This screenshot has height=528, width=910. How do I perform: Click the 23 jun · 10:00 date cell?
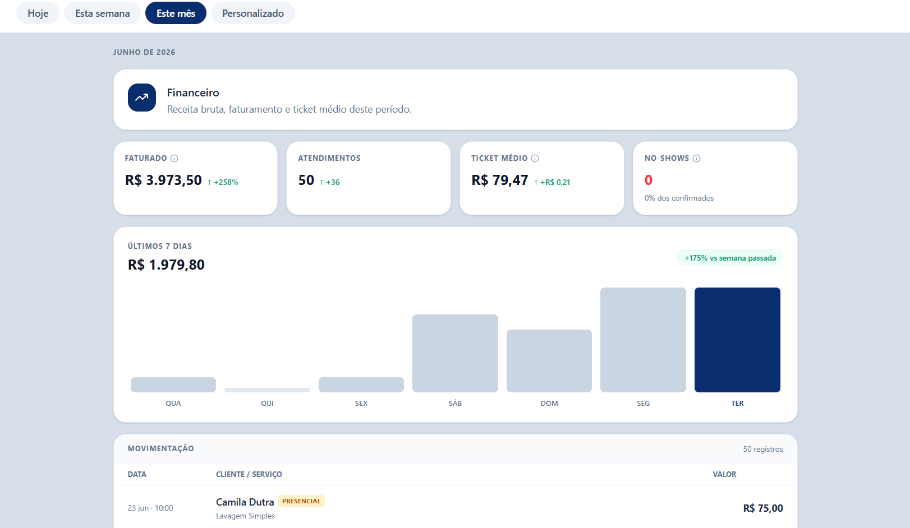[x=150, y=508]
